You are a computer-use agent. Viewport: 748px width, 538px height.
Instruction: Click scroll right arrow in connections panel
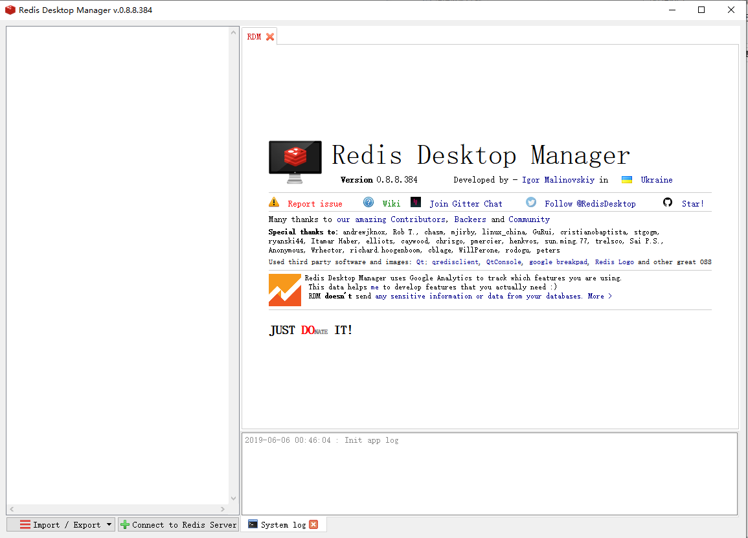pos(222,509)
